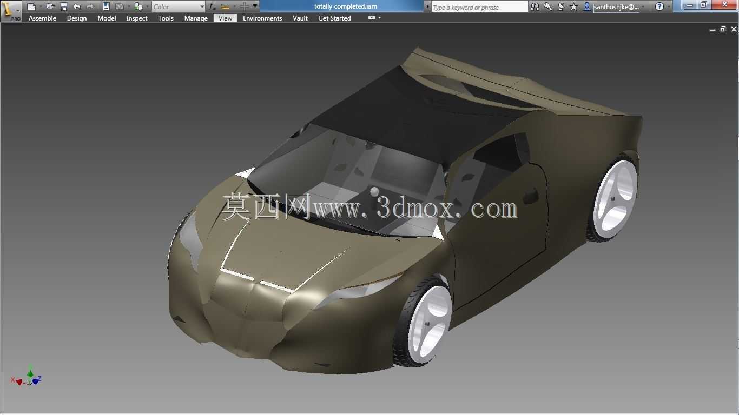Toggle the ribbon display mode button
The height and width of the screenshot is (415, 739).
[x=372, y=17]
